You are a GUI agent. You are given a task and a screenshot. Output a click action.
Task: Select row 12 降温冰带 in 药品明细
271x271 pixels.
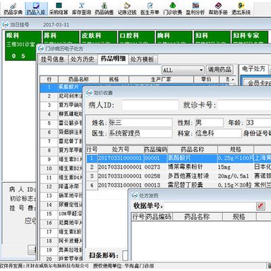62,186
